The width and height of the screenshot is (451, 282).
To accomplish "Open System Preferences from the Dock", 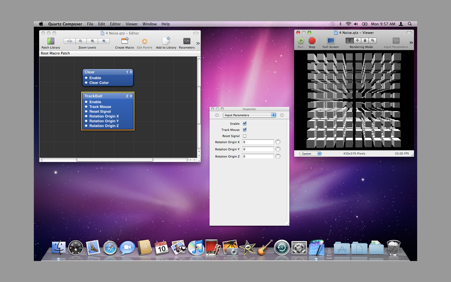I will (299, 248).
